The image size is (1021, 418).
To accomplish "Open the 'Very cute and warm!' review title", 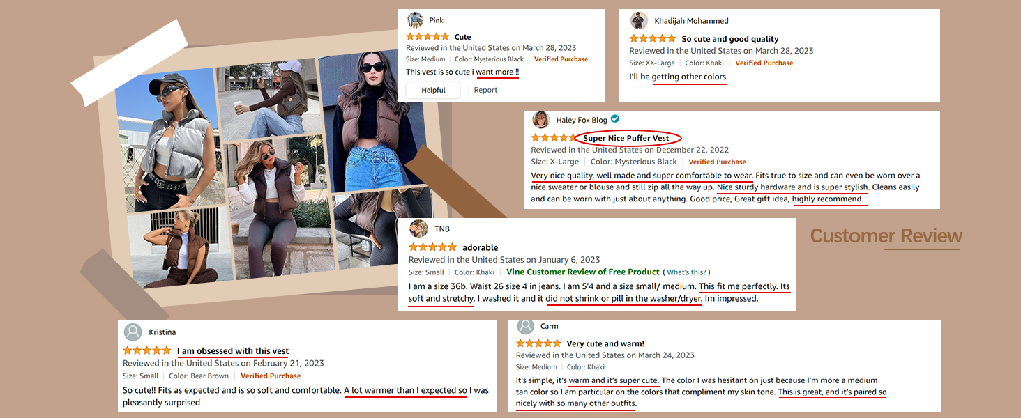I will point(605,343).
